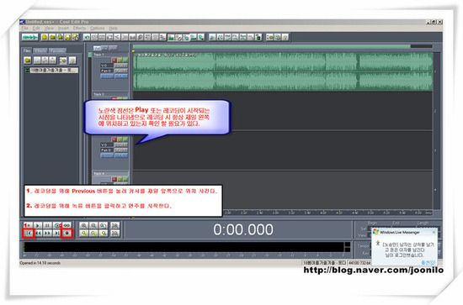Click the Track 2 label in track controls

click(x=98, y=95)
